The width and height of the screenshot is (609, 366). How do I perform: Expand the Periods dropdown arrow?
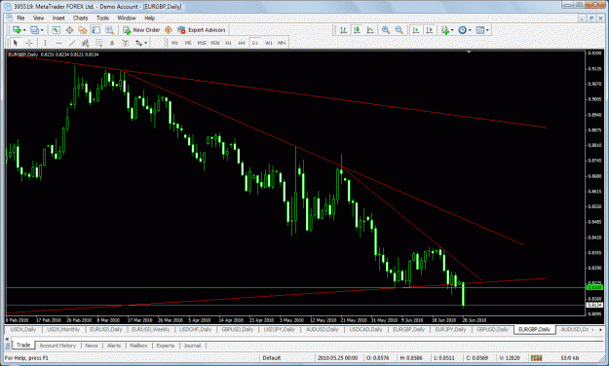pyautogui.click(x=470, y=30)
